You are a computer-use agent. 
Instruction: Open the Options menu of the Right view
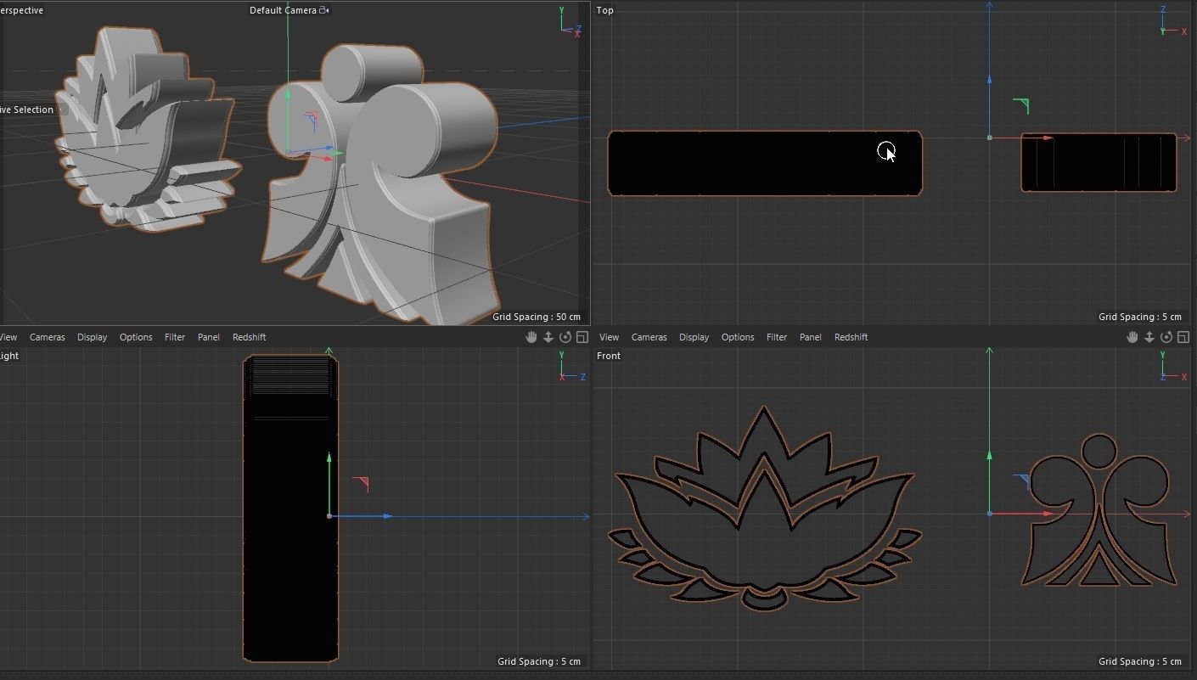pyautogui.click(x=136, y=337)
